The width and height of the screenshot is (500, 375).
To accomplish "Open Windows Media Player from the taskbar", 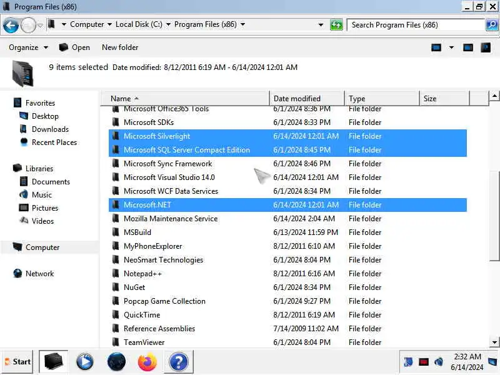I will click(x=84, y=362).
